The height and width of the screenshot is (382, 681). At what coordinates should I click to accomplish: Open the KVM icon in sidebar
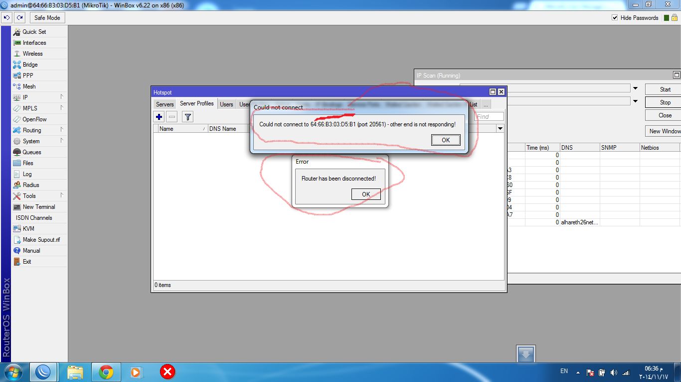(x=17, y=229)
